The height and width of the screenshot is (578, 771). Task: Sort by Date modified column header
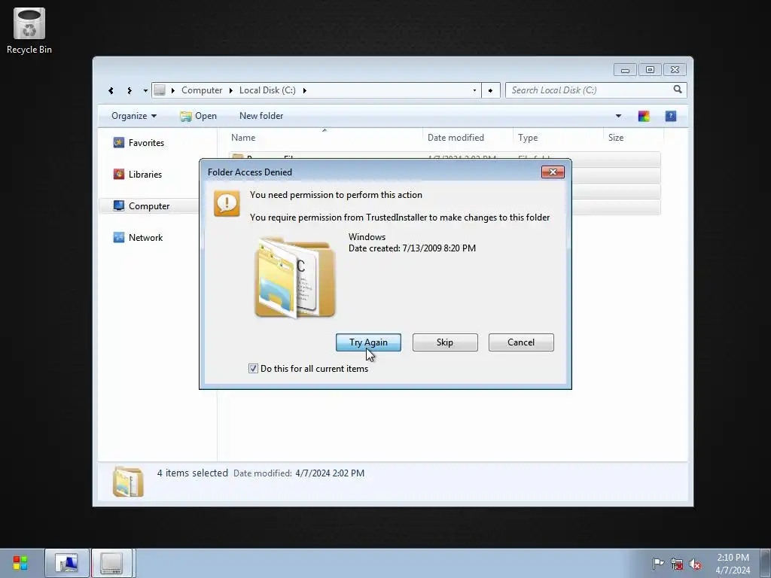(x=468, y=138)
